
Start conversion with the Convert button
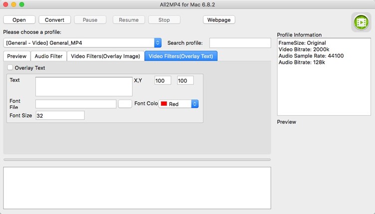point(54,20)
